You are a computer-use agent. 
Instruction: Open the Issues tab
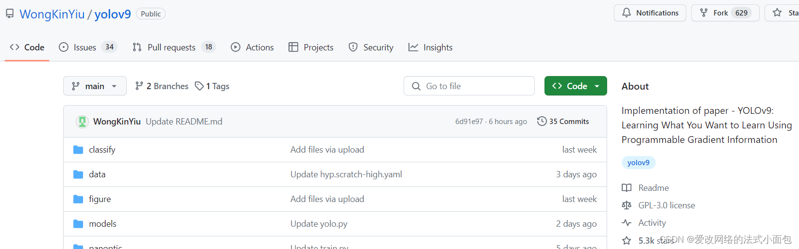tap(87, 47)
